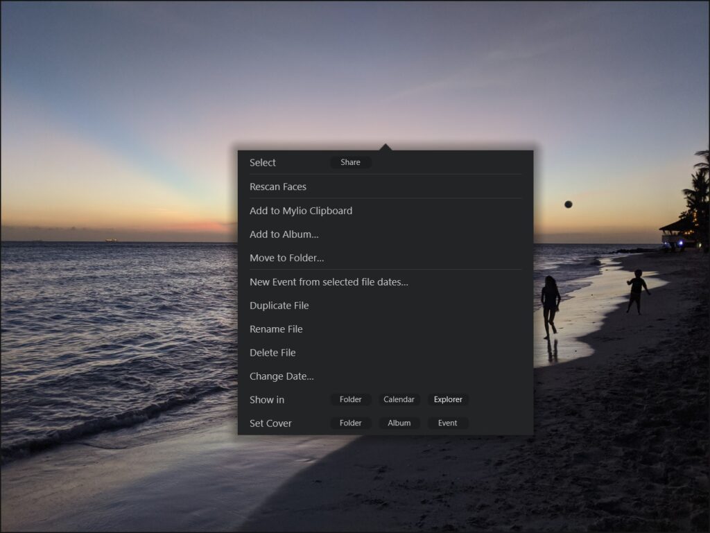Open the Add to Album option
The height and width of the screenshot is (533, 710).
pos(284,234)
